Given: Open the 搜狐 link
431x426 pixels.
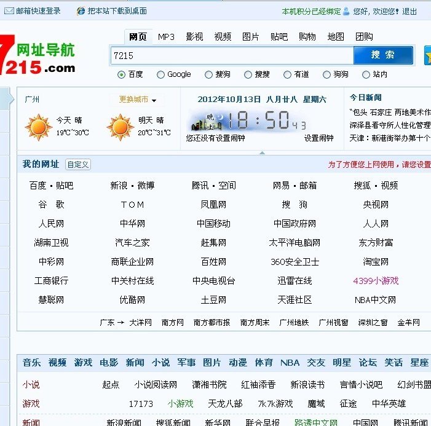Looking at the screenshot, I should point(362,186).
